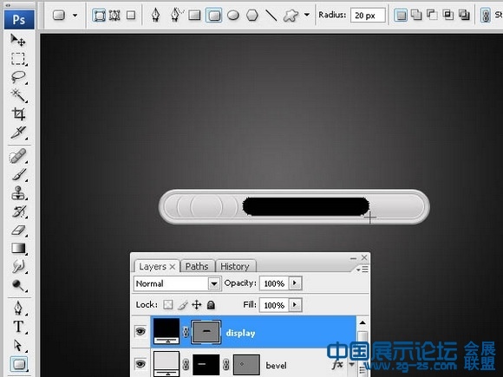Click the Radius input field
Screen dimensions: 503x377
point(368,15)
